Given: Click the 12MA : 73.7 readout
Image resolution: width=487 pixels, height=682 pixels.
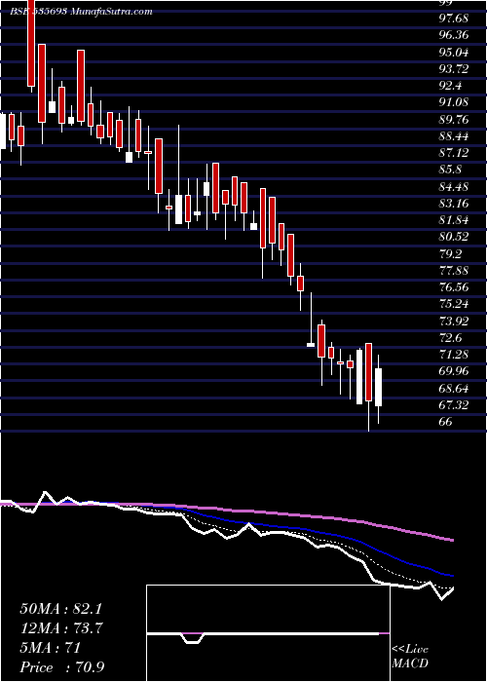Looking at the screenshot, I should pyautogui.click(x=62, y=628).
